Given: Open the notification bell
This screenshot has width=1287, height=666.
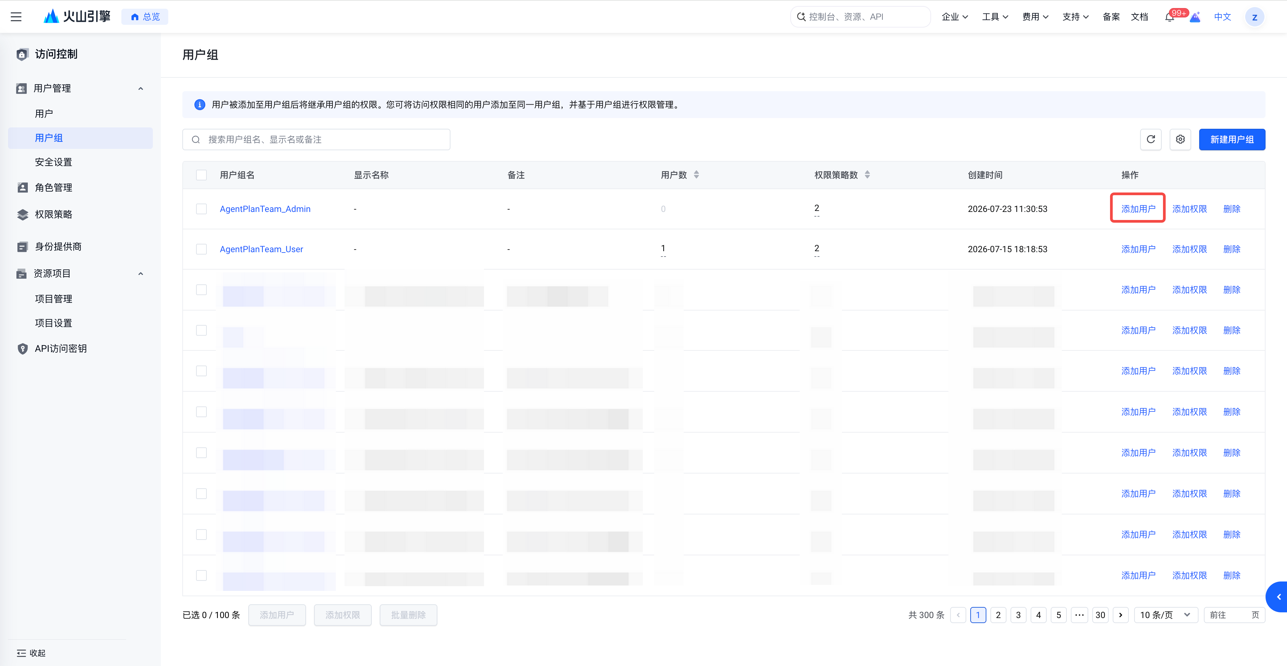Looking at the screenshot, I should click(1169, 17).
